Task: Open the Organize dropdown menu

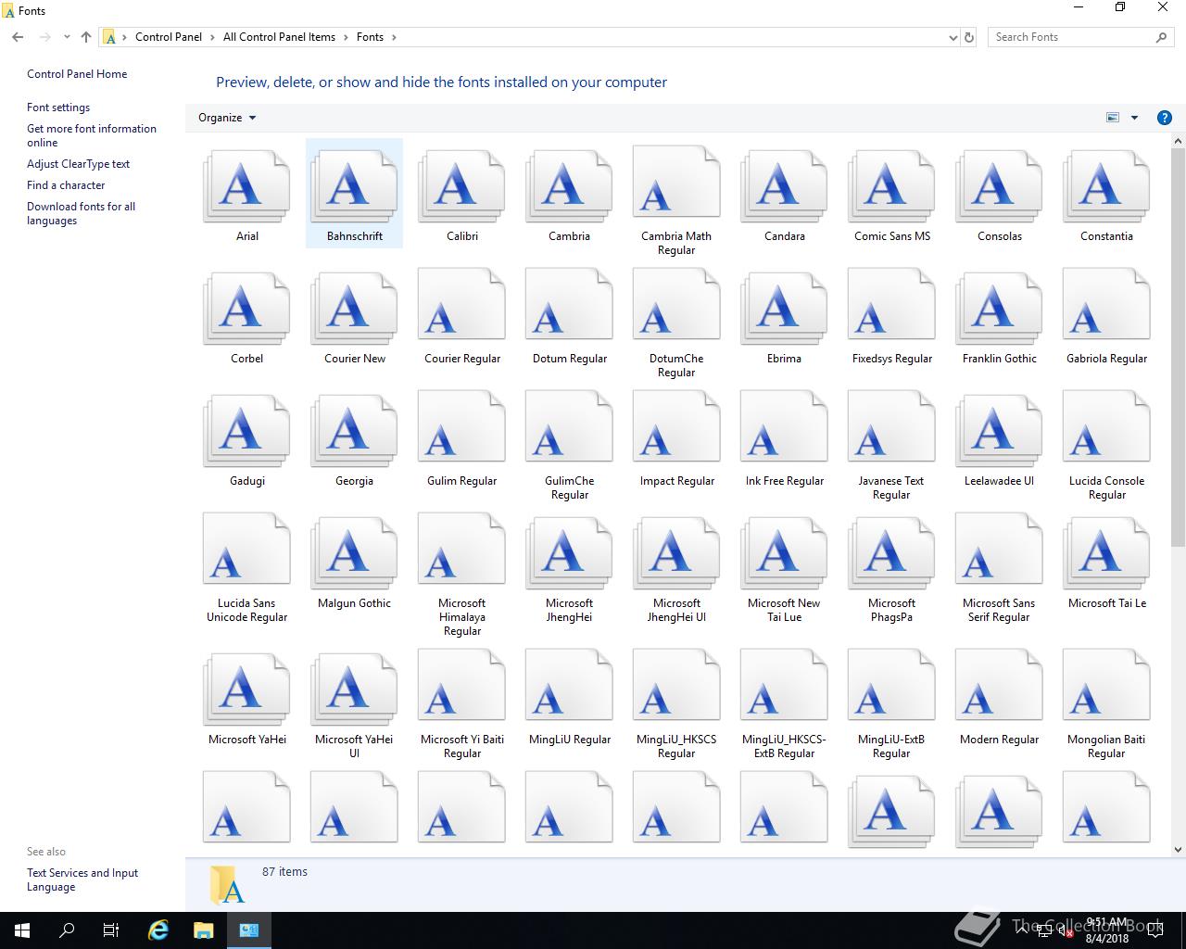Action: (x=227, y=118)
